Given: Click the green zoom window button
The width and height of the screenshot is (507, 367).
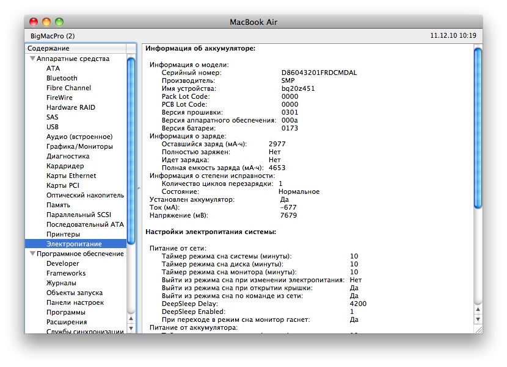Looking at the screenshot, I should point(59,22).
